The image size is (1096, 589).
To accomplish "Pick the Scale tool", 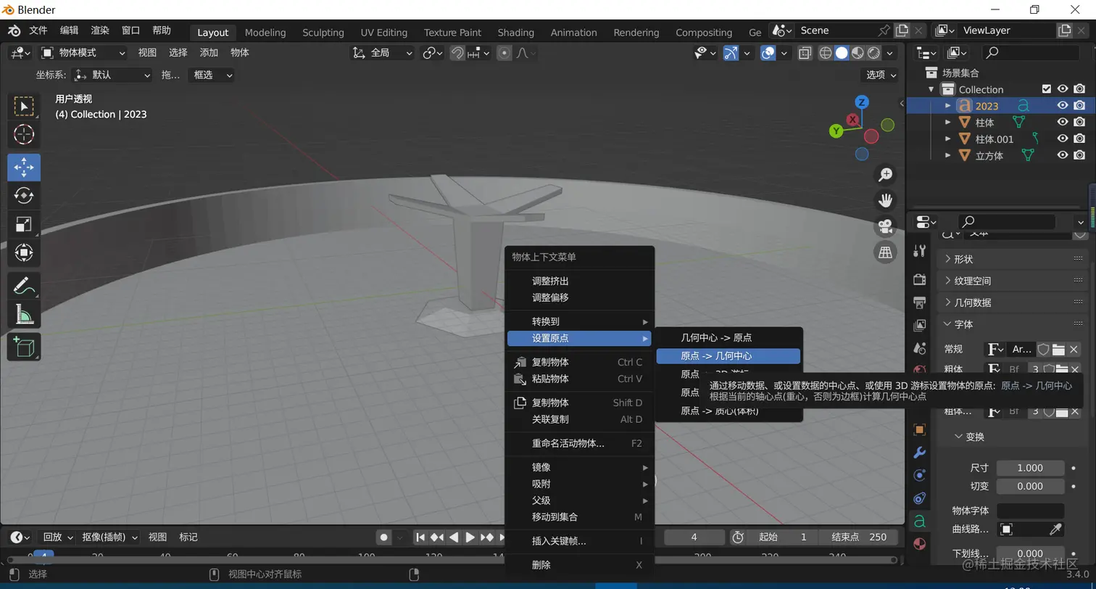I will click(x=24, y=224).
